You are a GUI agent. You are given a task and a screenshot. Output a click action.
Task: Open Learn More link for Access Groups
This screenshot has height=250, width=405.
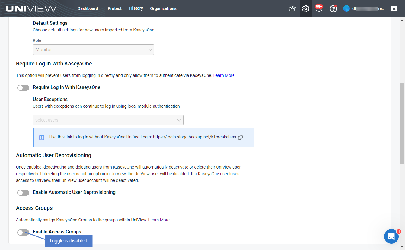click(x=159, y=220)
